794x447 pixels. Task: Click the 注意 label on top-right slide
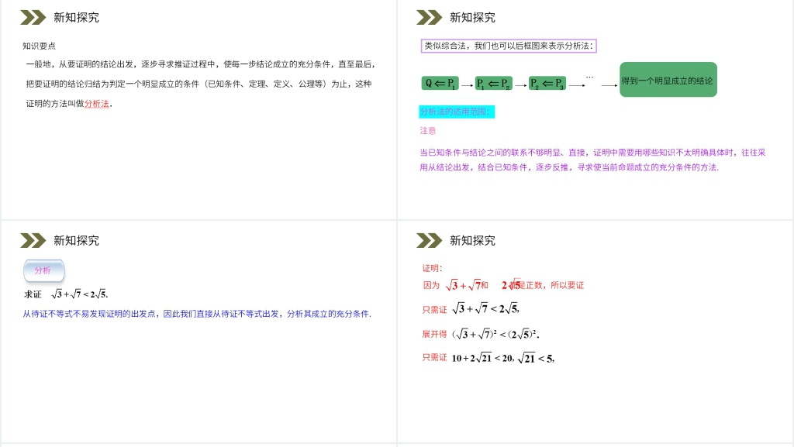click(x=427, y=131)
